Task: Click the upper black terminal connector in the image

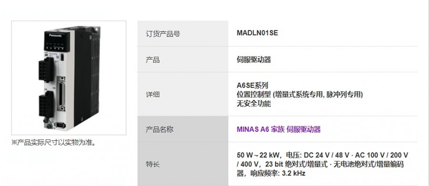Action: point(46,70)
